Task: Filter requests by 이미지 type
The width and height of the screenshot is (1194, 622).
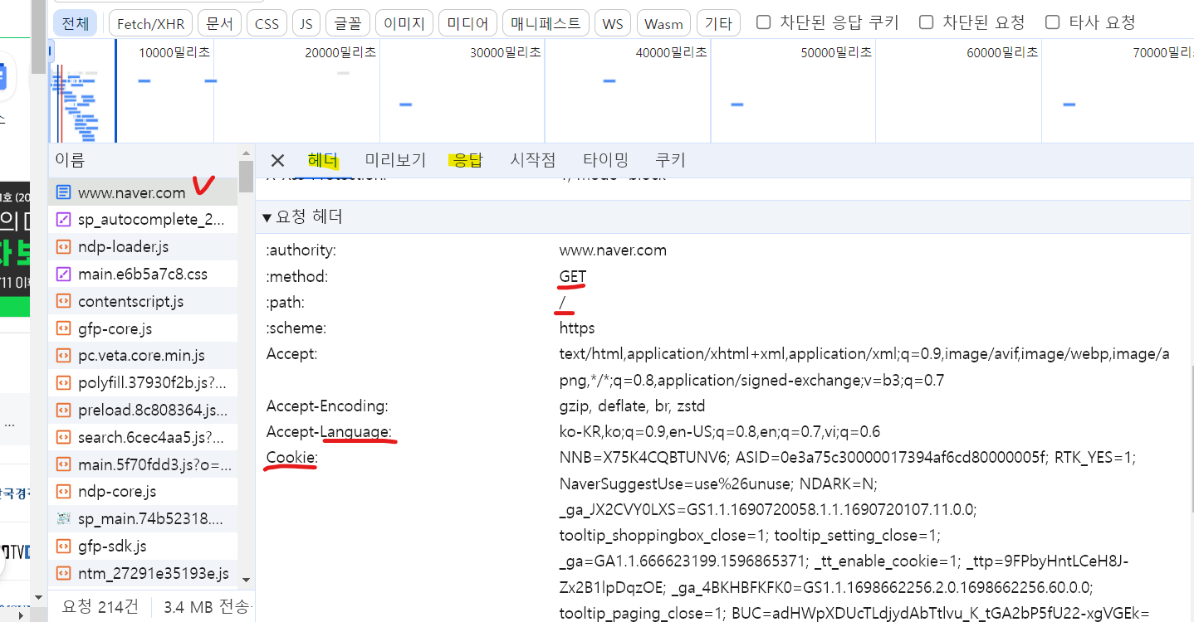Action: [404, 23]
